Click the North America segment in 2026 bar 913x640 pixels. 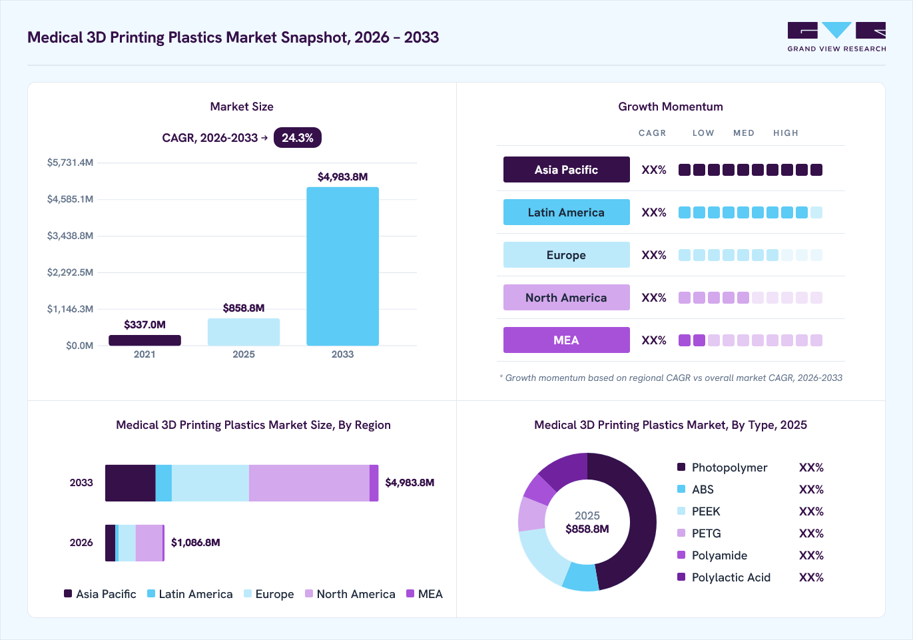tap(149, 543)
